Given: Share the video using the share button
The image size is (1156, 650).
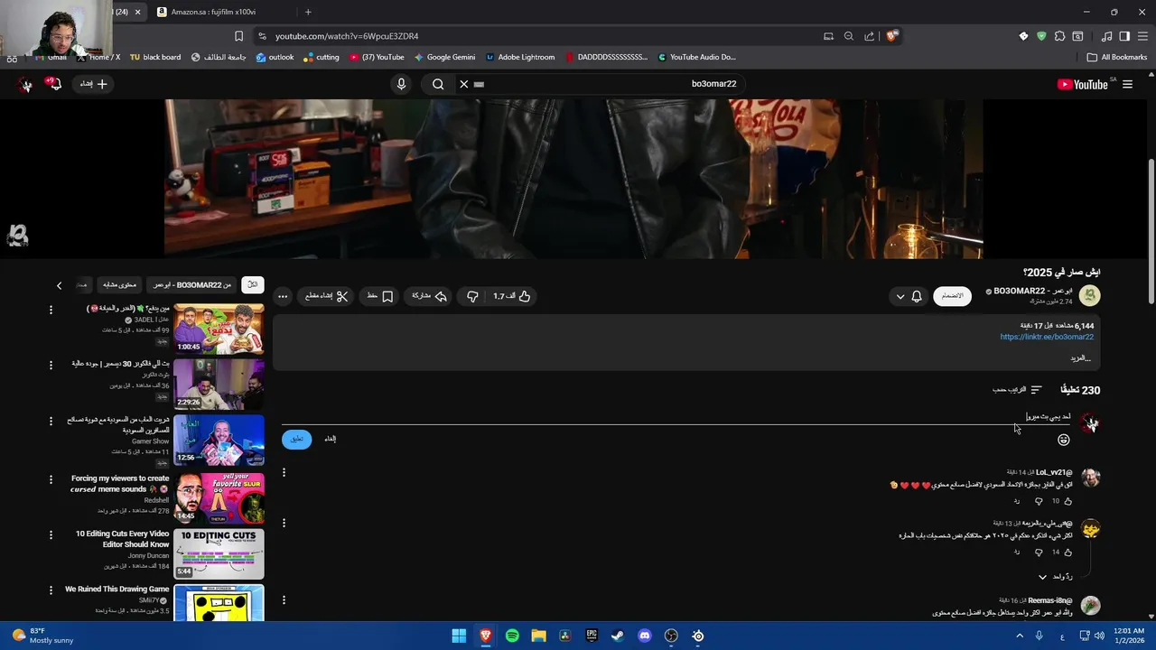Looking at the screenshot, I should tap(429, 296).
